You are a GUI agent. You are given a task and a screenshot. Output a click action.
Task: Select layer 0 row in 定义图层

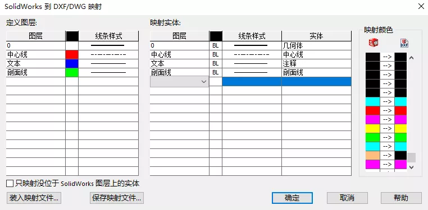tap(36, 46)
